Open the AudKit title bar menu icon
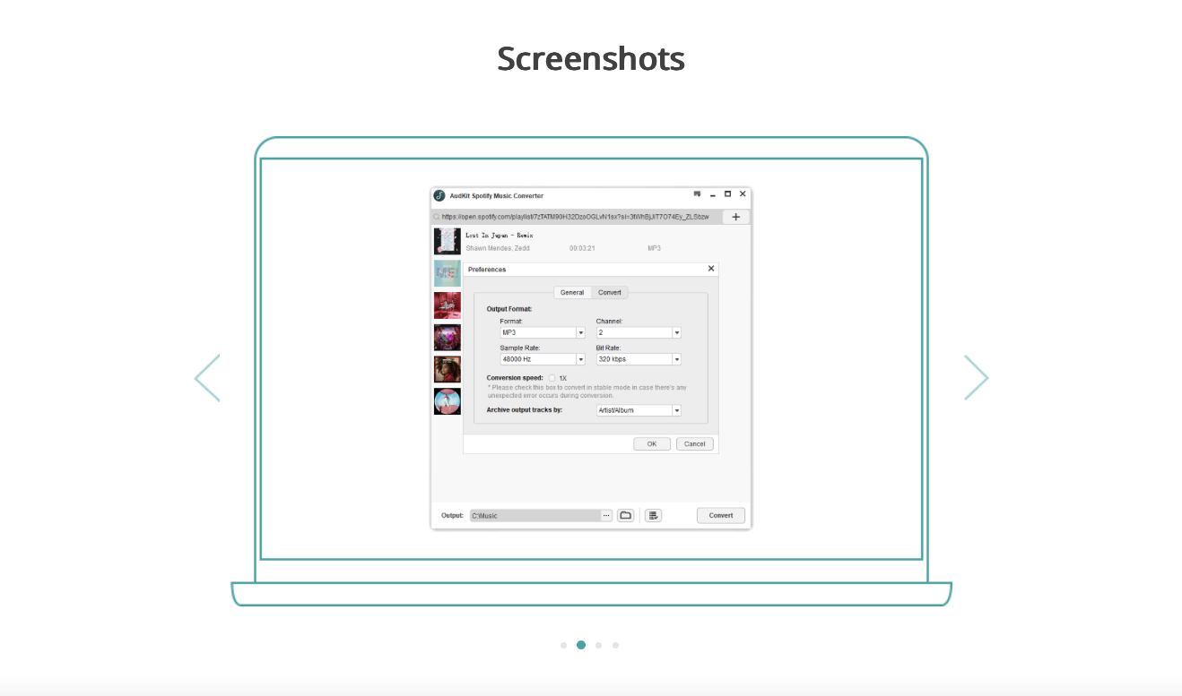The width and height of the screenshot is (1182, 696). (697, 194)
